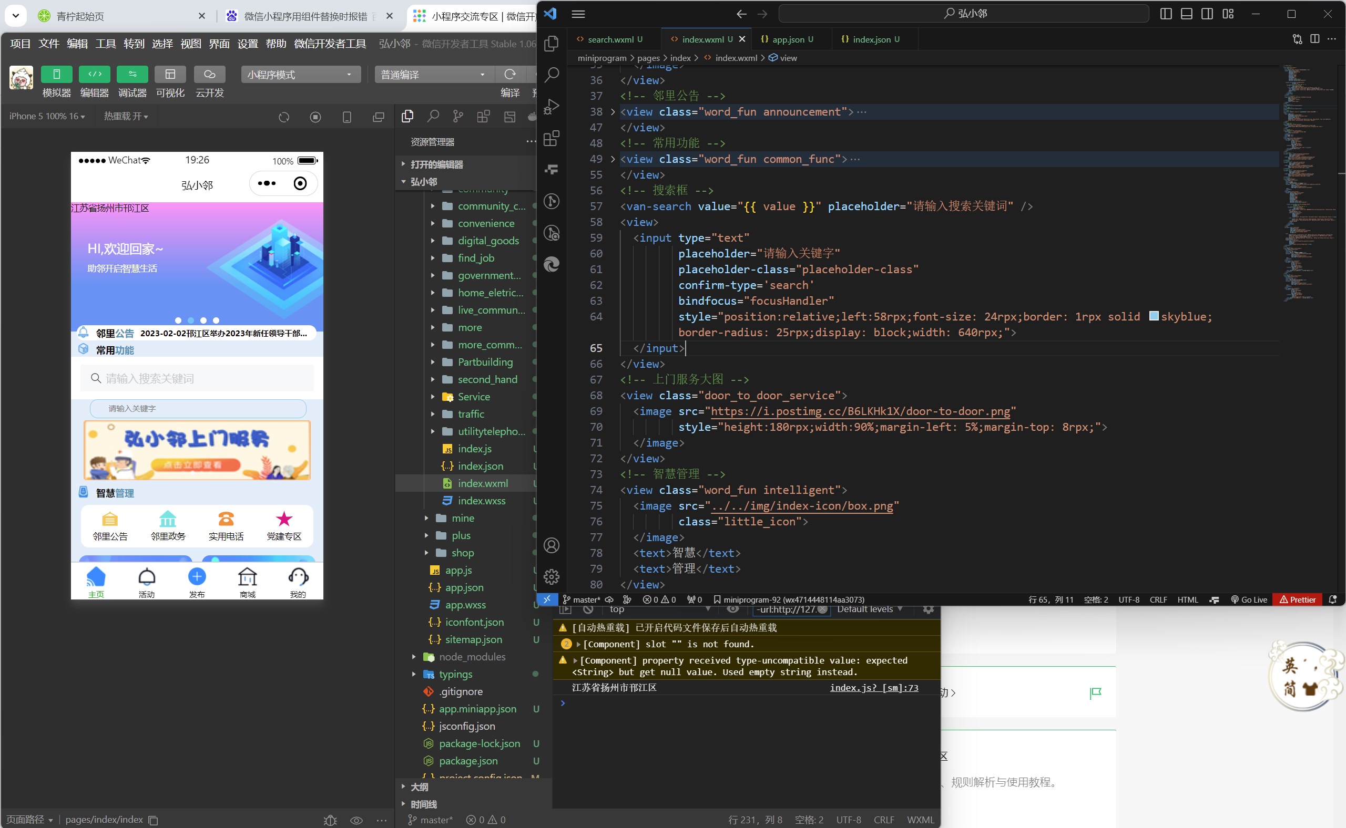1346x828 pixels.
Task: Open the 小程序模式 dropdown
Action: [300, 75]
